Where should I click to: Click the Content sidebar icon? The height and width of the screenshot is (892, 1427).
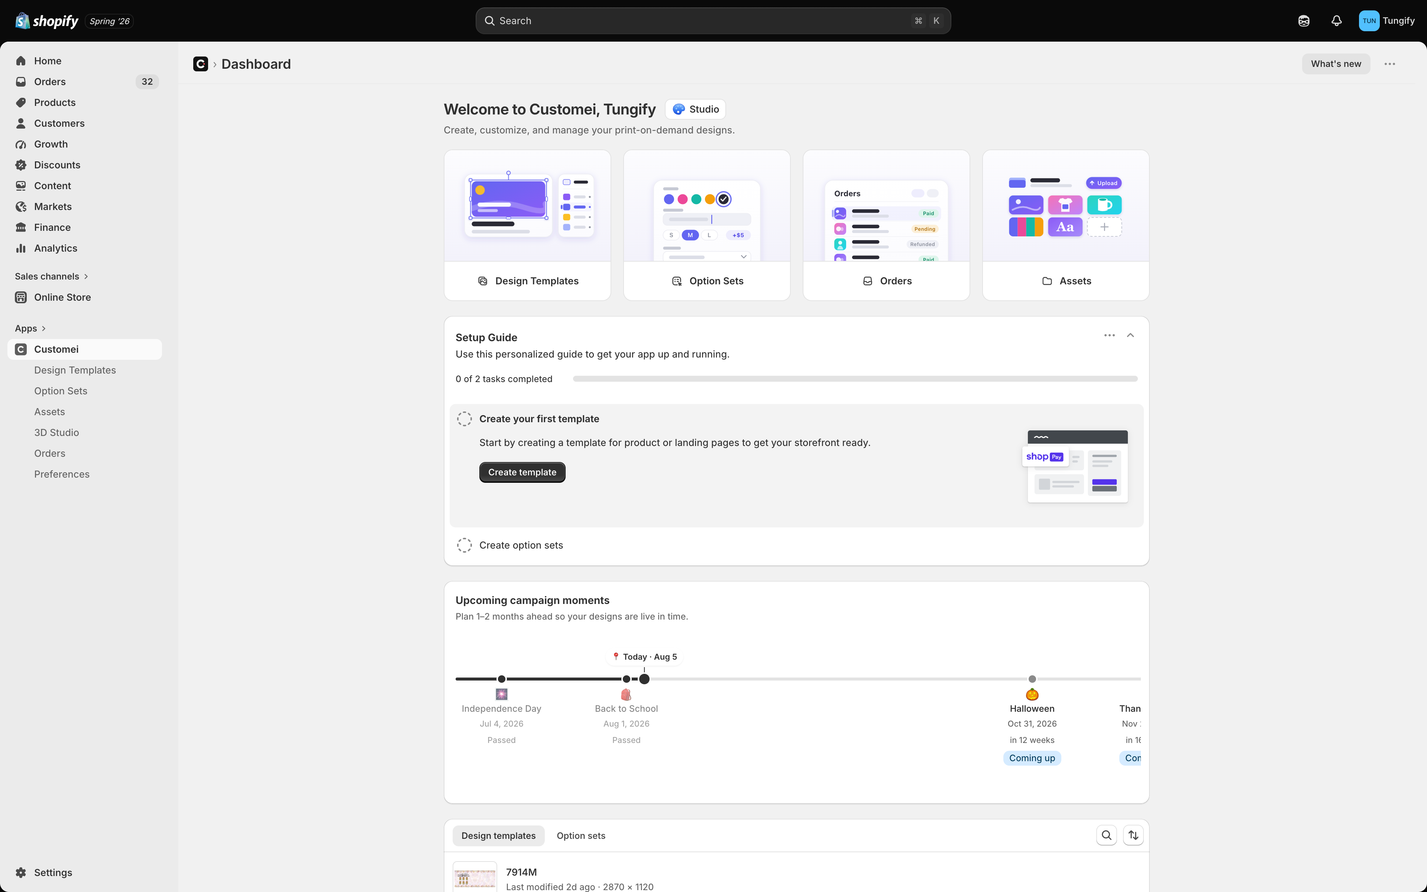pos(21,186)
